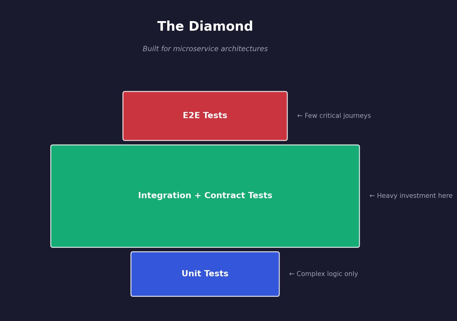The height and width of the screenshot is (321, 457).
Task: Click the word "Diamond" in the title
Action: (221, 27)
